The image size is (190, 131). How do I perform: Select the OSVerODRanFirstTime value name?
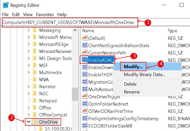(111, 111)
